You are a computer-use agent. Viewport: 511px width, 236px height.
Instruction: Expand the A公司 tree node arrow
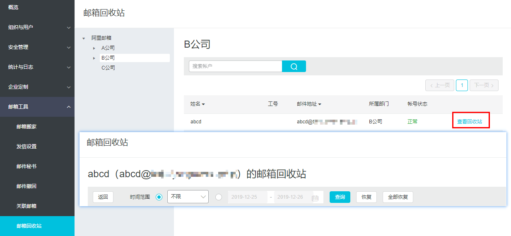(94, 48)
